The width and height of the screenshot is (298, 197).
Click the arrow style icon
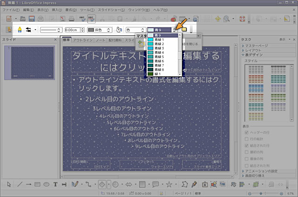[28, 30]
